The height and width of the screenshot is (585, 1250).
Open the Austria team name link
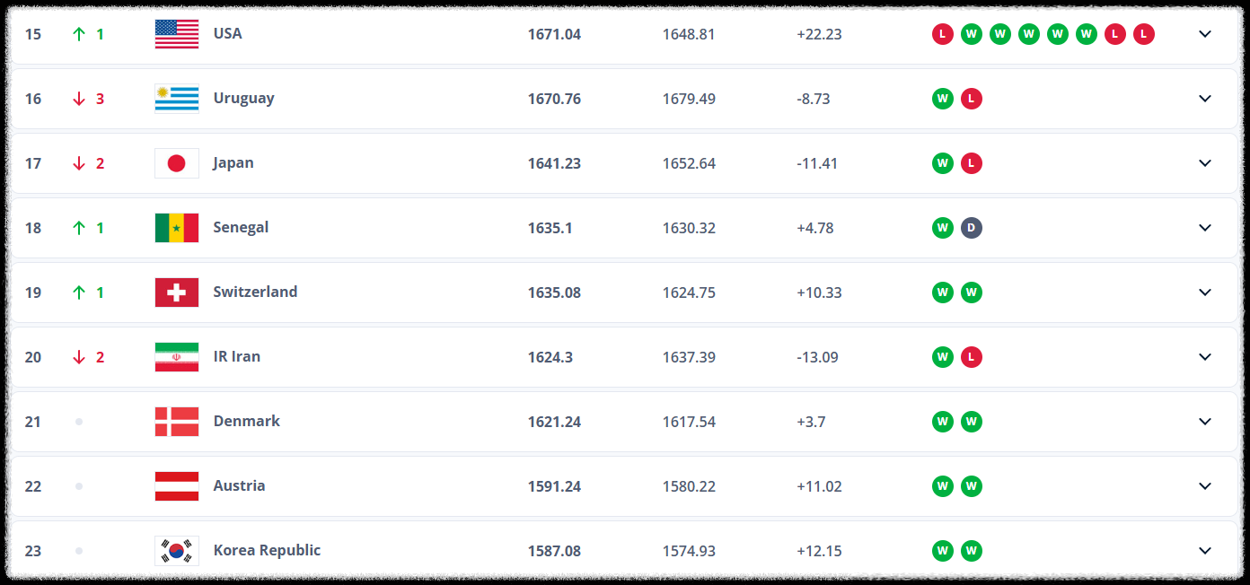[x=239, y=485]
